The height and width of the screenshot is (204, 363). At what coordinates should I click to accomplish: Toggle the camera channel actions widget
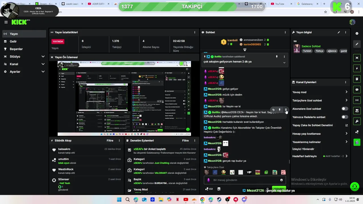pos(357,110)
